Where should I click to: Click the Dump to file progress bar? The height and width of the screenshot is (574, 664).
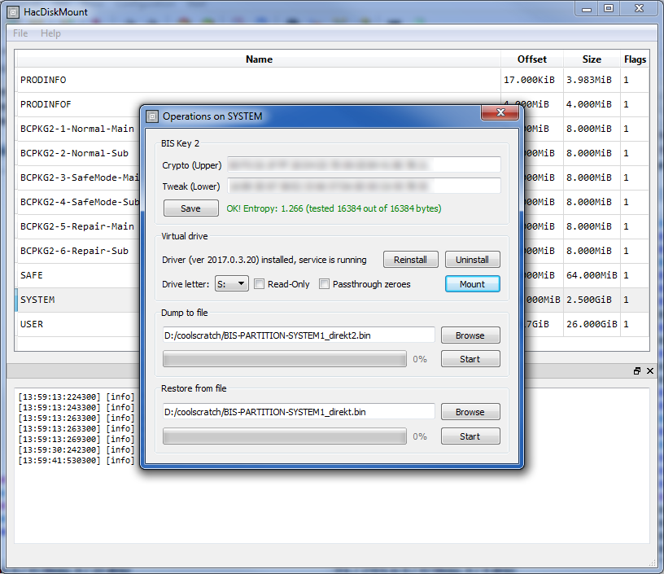pyautogui.click(x=284, y=359)
